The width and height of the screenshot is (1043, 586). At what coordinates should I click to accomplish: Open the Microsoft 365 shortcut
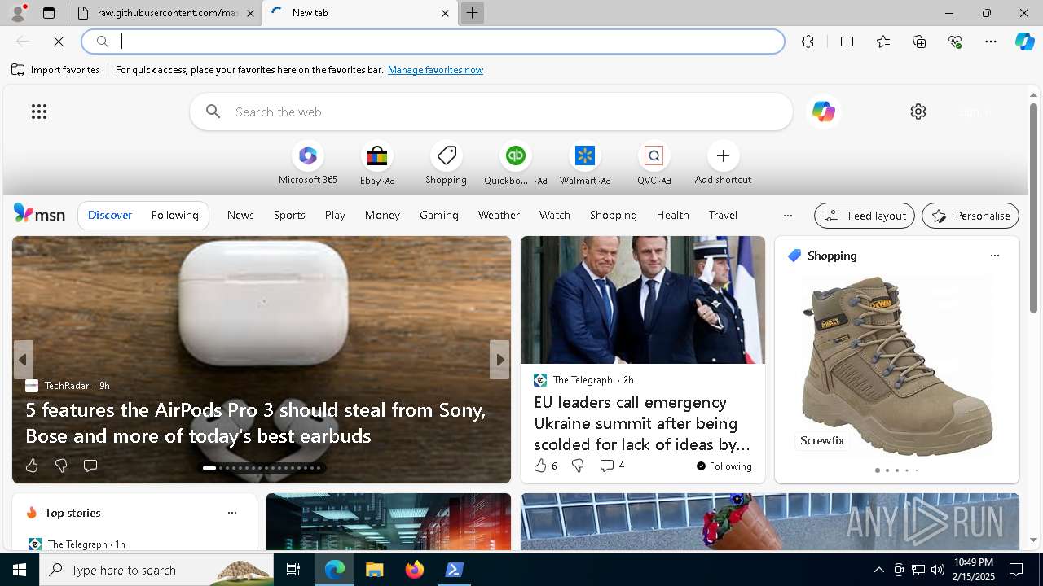click(x=308, y=164)
